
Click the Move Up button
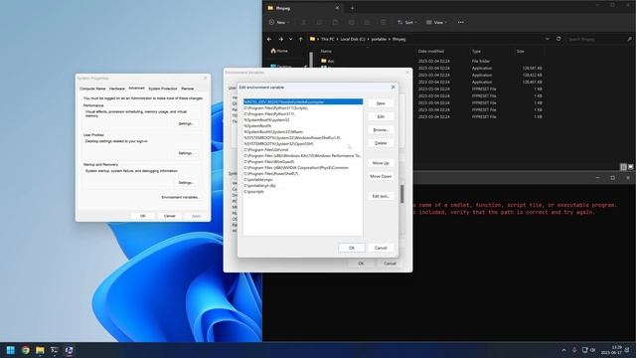pyautogui.click(x=381, y=163)
